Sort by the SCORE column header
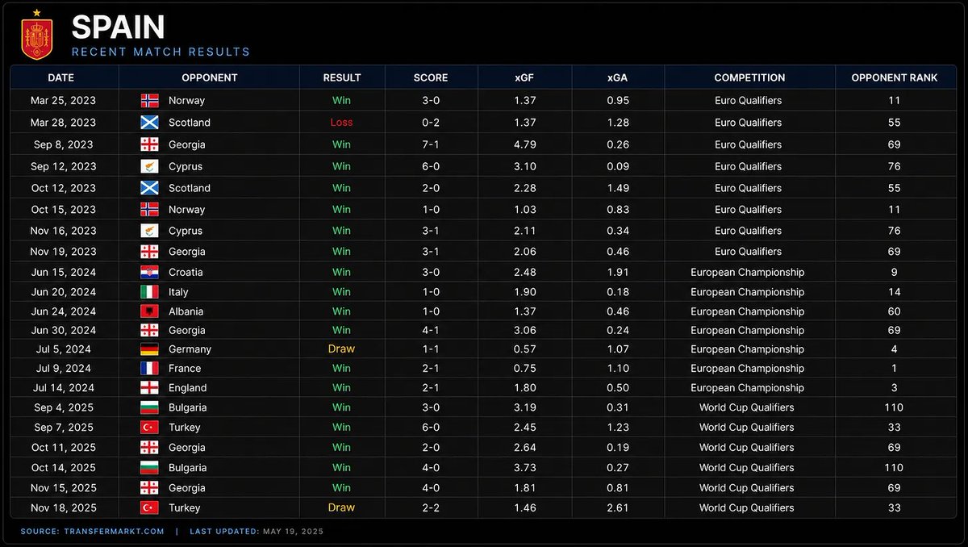Image resolution: width=968 pixels, height=547 pixels. pyautogui.click(x=431, y=78)
